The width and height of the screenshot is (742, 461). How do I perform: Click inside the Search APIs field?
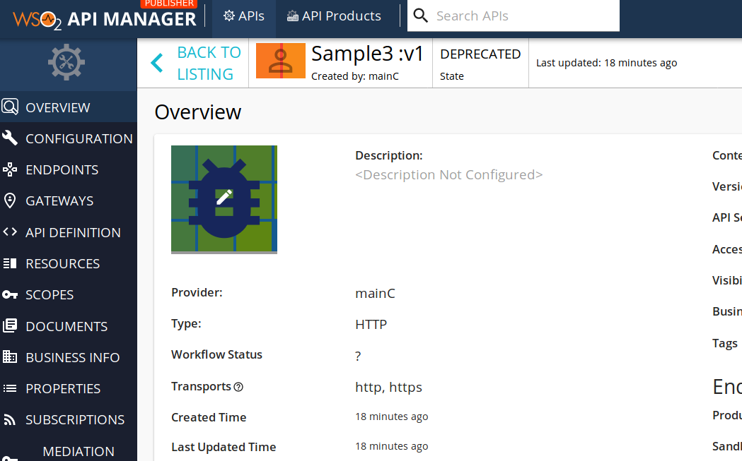coord(509,15)
